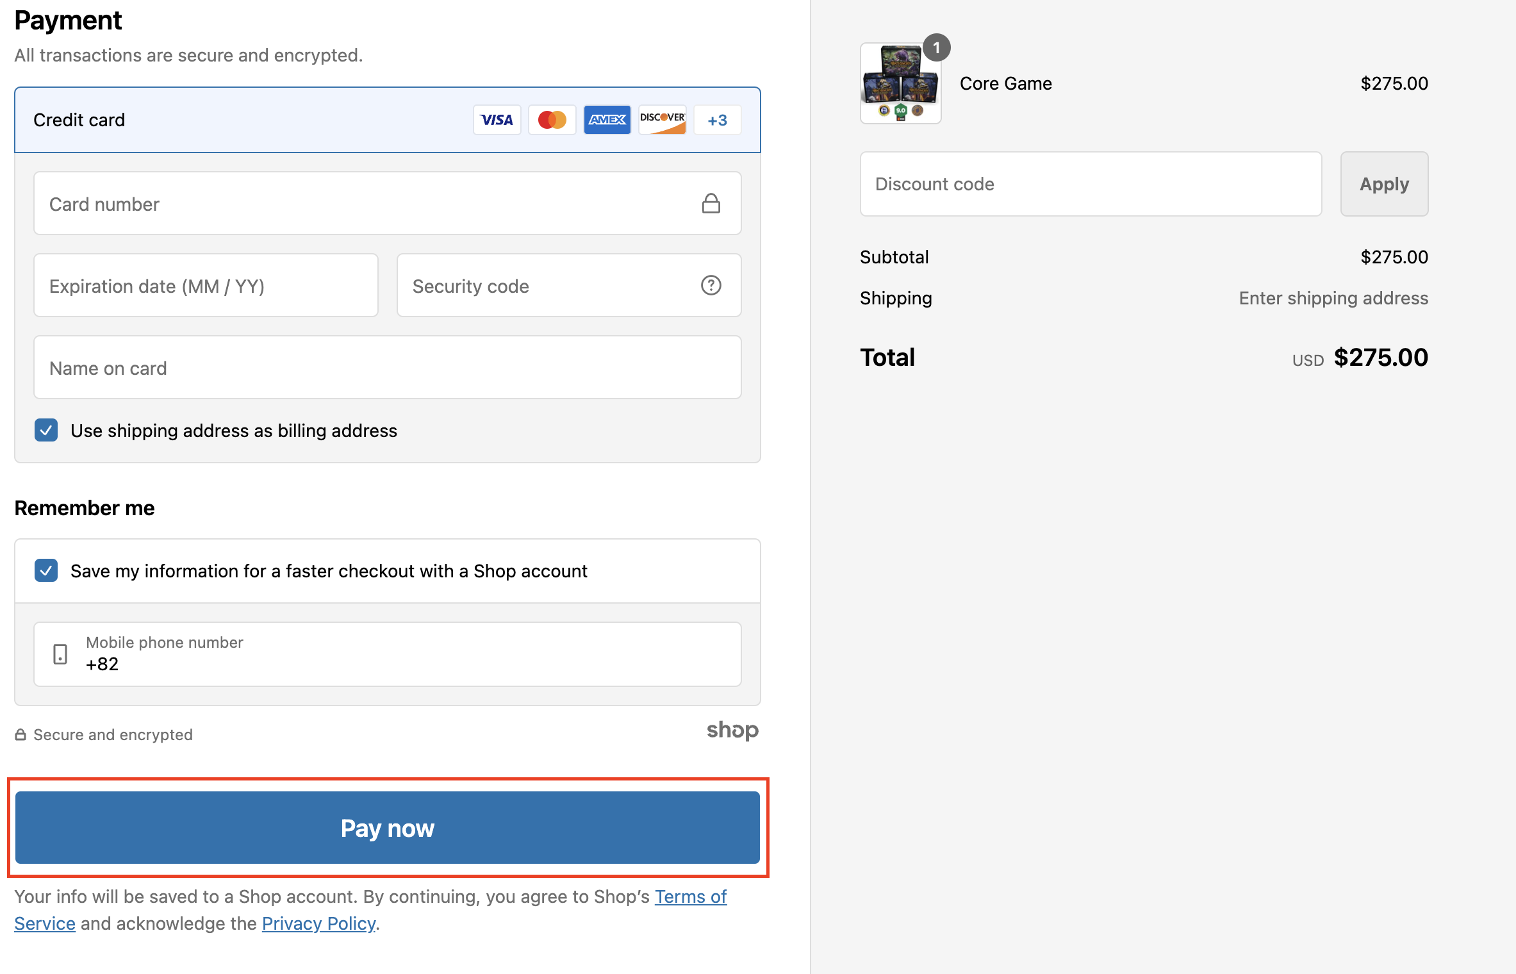Screen dimensions: 1516x974
Task: Click the security code help question icon
Action: [711, 286]
